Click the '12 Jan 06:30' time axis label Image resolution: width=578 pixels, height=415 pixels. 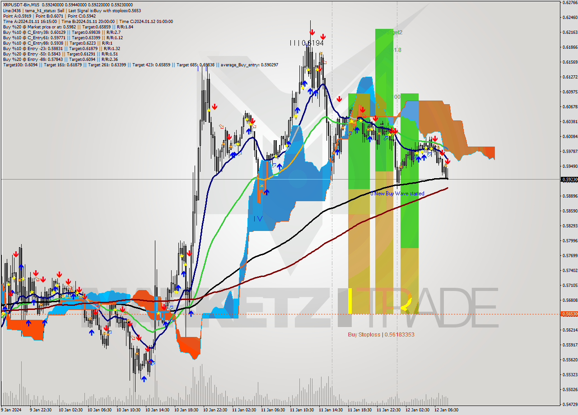[x=447, y=410]
